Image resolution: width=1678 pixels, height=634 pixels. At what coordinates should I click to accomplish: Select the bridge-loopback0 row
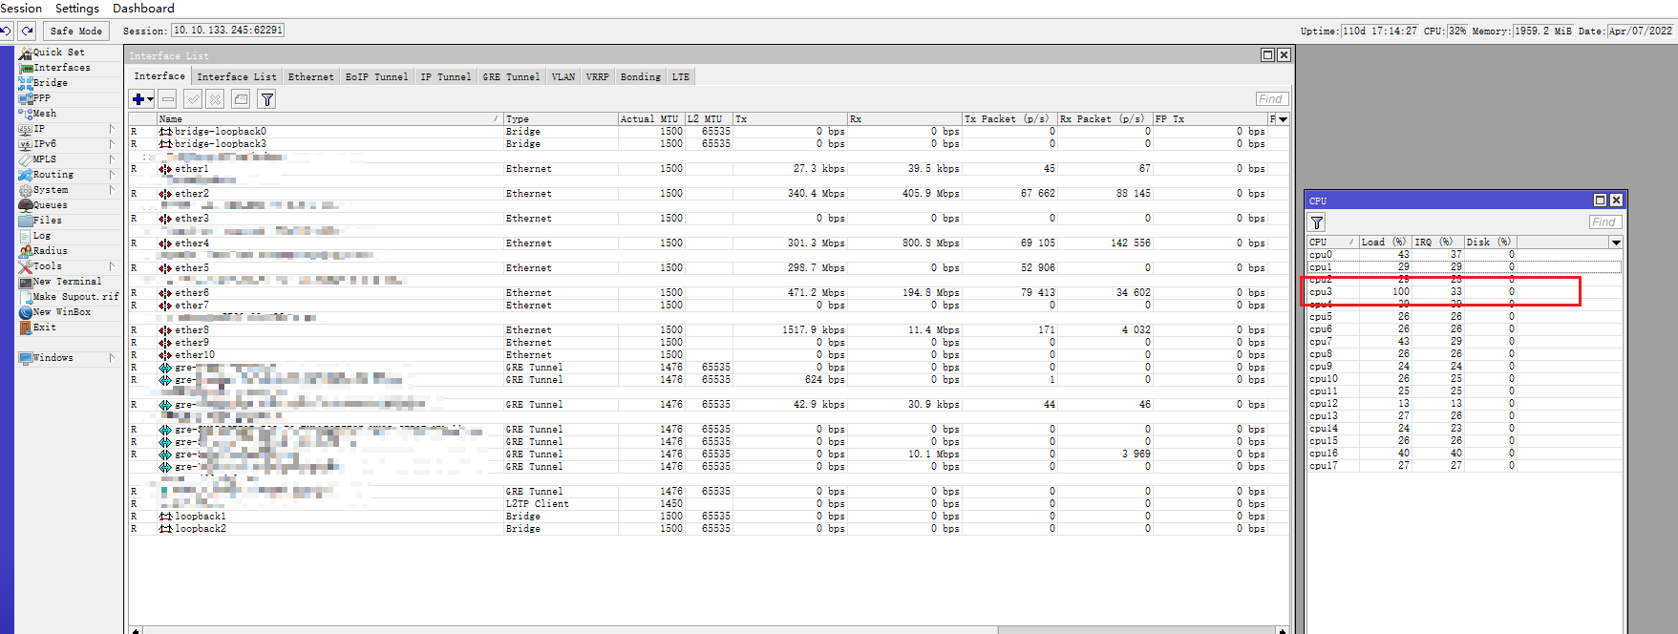pos(709,132)
